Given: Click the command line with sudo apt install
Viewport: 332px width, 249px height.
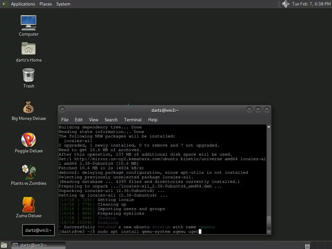Looking at the screenshot, I should click(x=130, y=231).
